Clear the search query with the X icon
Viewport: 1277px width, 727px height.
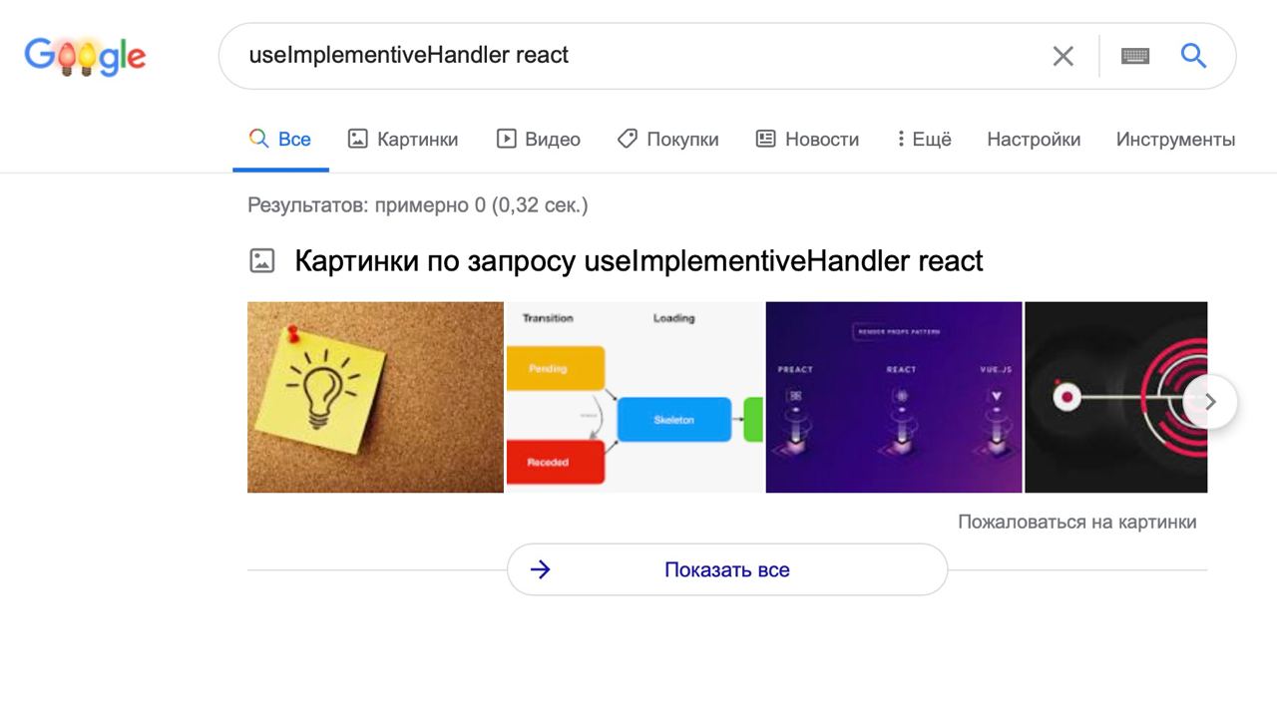pos(1064,56)
